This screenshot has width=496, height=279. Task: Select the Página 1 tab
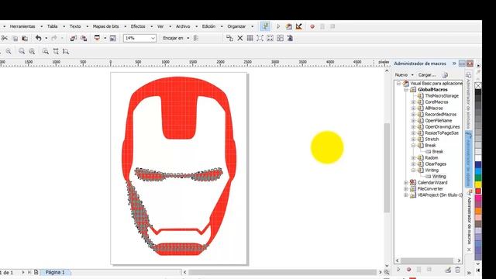coord(55,272)
